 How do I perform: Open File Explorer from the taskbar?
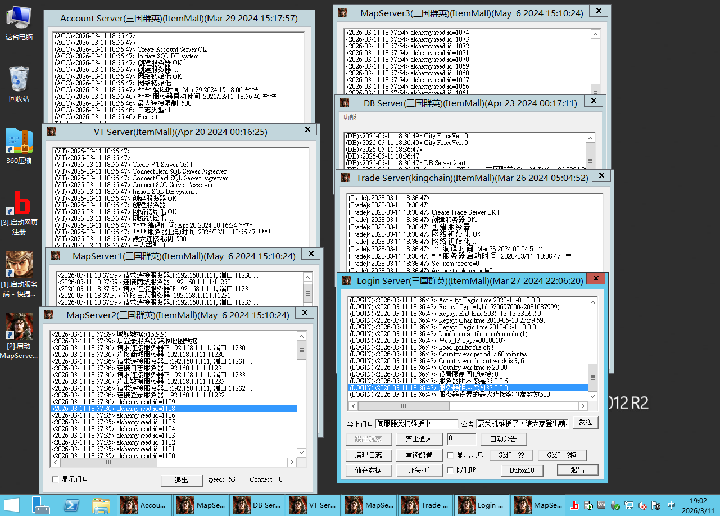click(101, 505)
